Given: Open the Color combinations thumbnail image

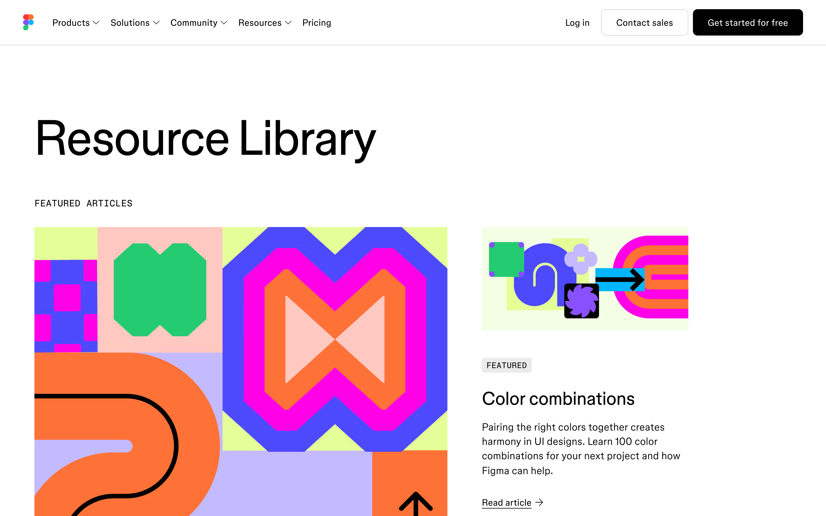Looking at the screenshot, I should 585,278.
